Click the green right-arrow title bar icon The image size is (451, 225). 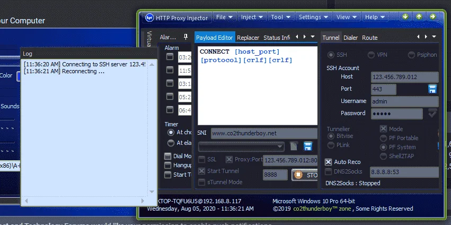(432, 16)
